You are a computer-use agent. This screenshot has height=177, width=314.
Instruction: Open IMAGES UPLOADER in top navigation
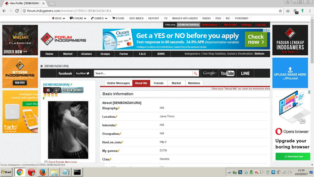185,18
